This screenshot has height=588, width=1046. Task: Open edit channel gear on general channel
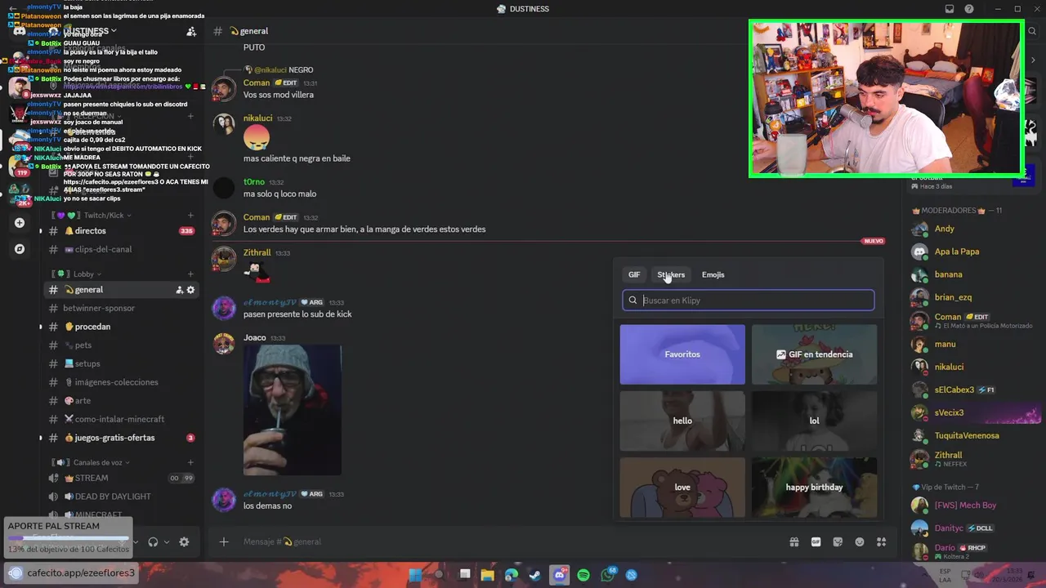pos(191,290)
